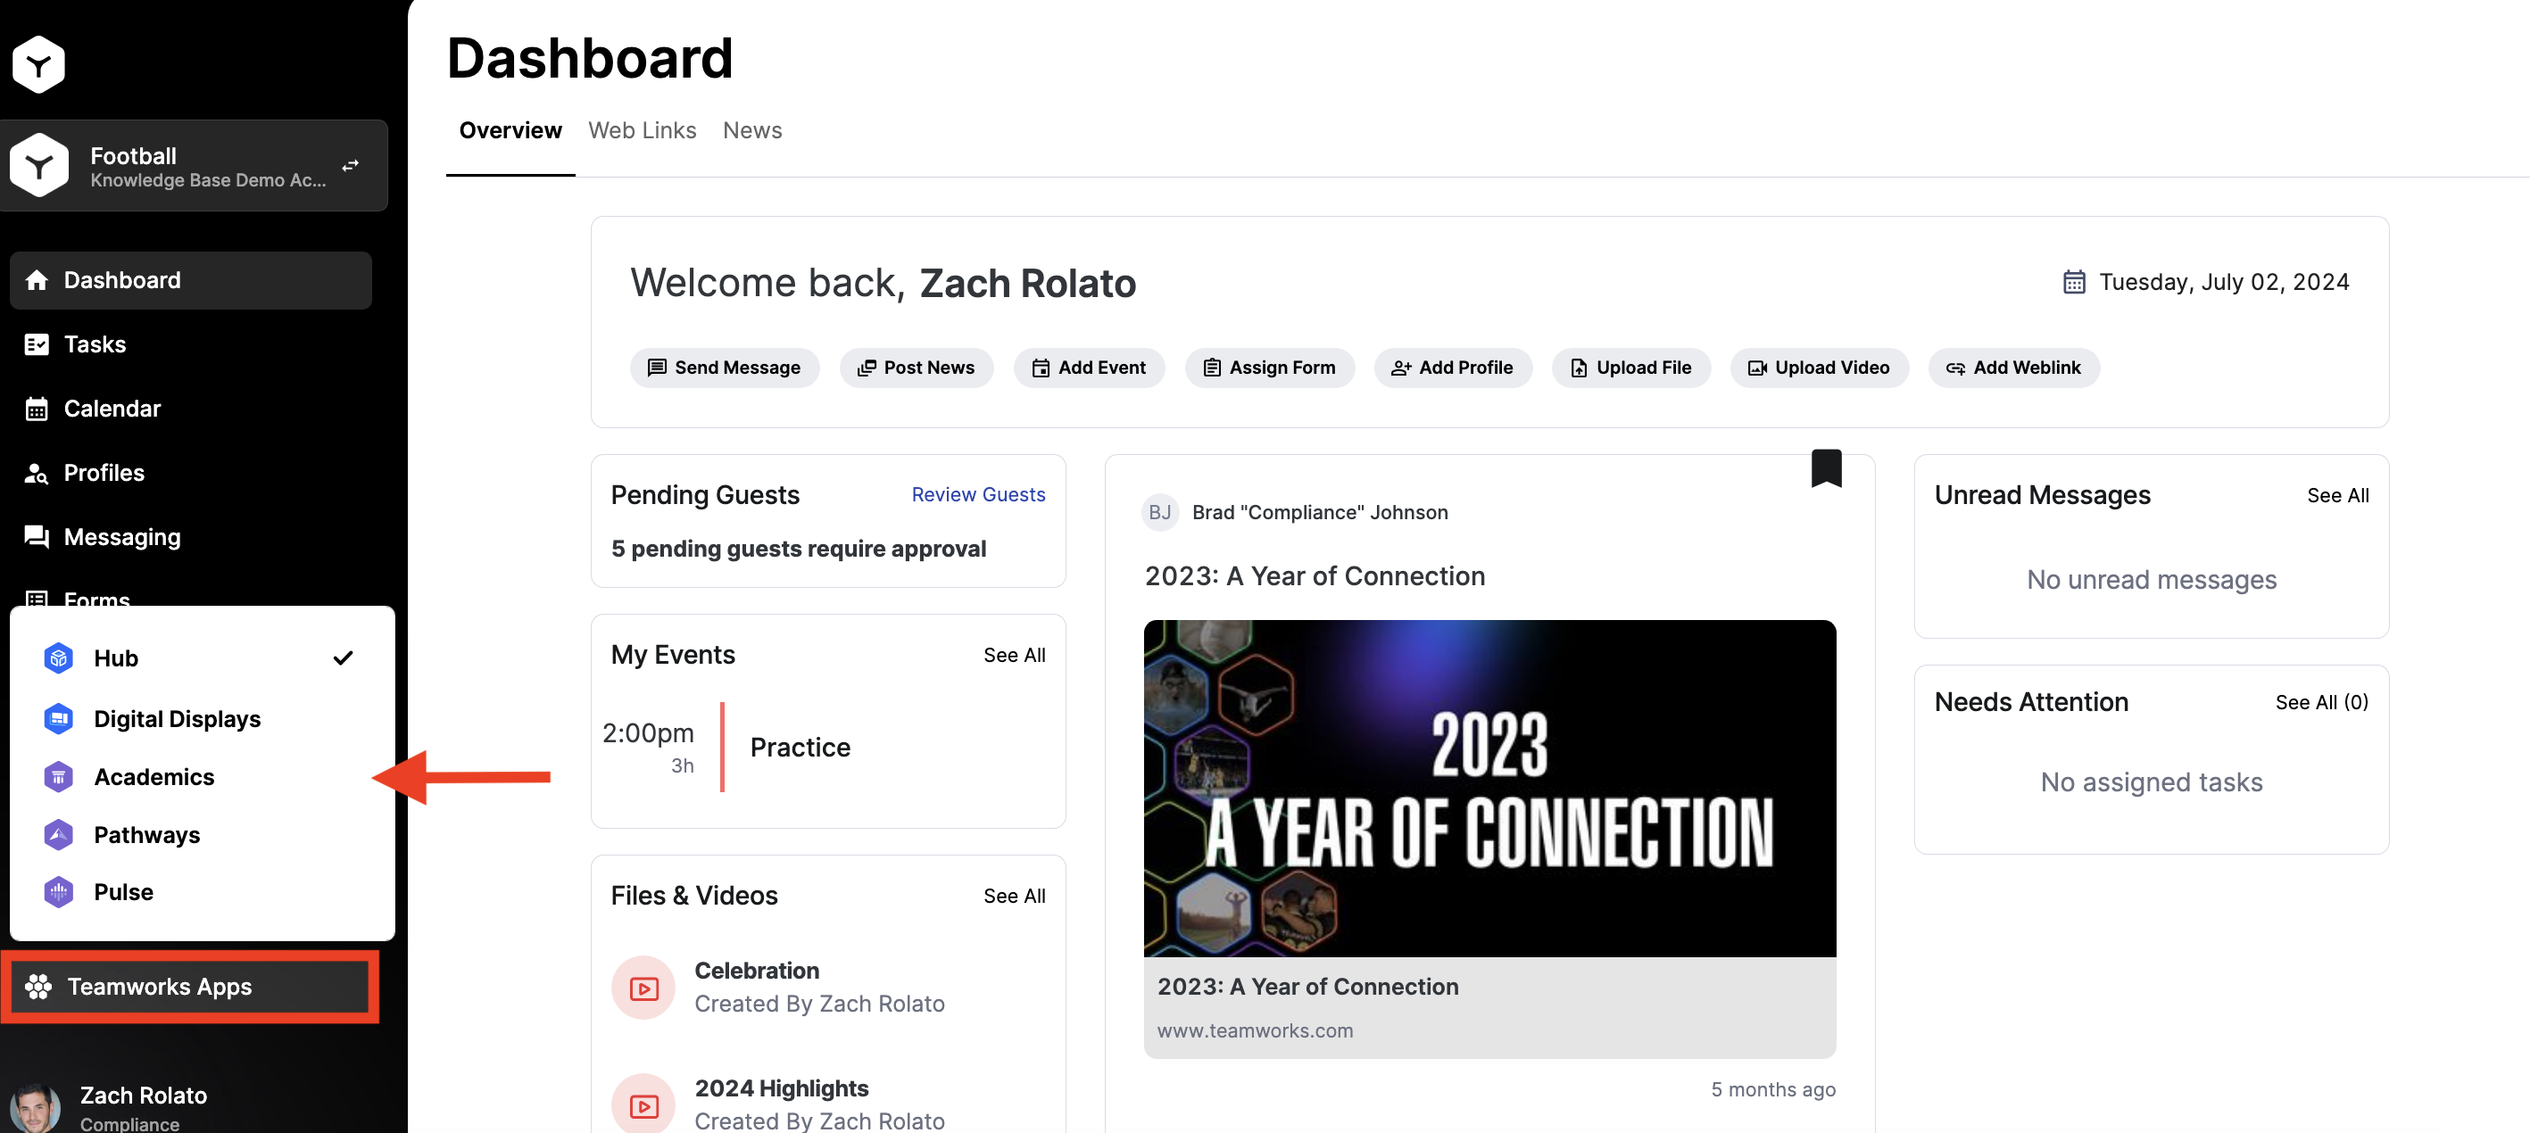Click the Upload Video button
This screenshot has height=1133, width=2530.
tap(1819, 368)
